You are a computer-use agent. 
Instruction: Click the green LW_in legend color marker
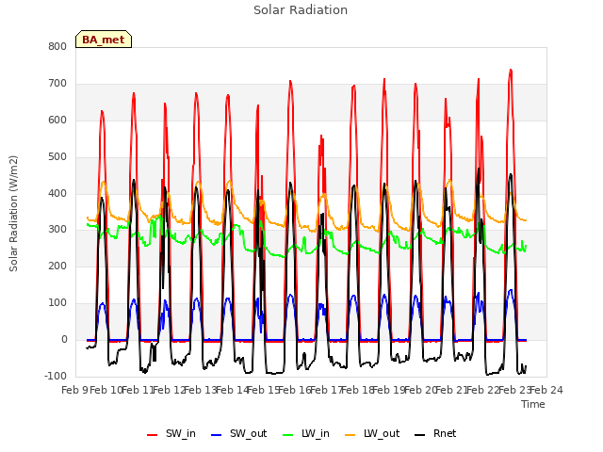[288, 435]
